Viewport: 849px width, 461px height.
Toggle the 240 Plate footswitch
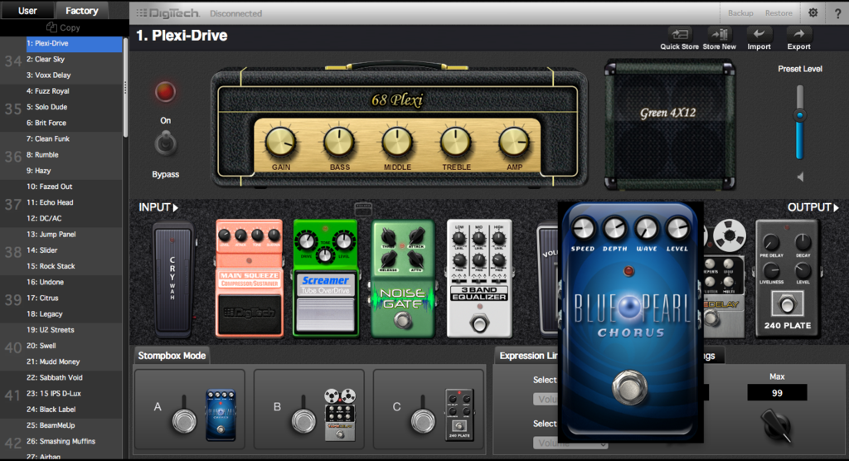coord(788,304)
